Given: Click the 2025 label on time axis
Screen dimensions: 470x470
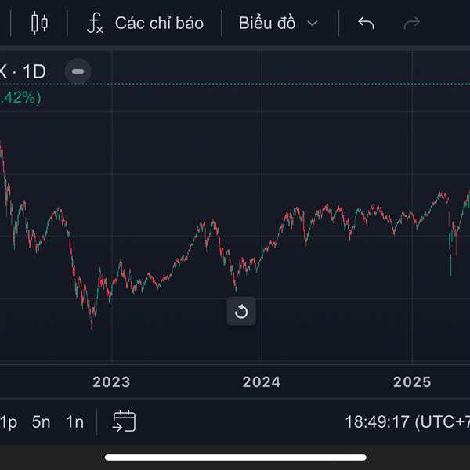Looking at the screenshot, I should pyautogui.click(x=412, y=382).
